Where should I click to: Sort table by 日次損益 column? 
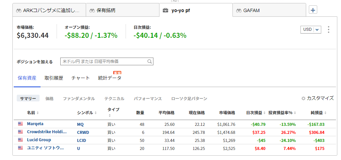tap(256, 113)
